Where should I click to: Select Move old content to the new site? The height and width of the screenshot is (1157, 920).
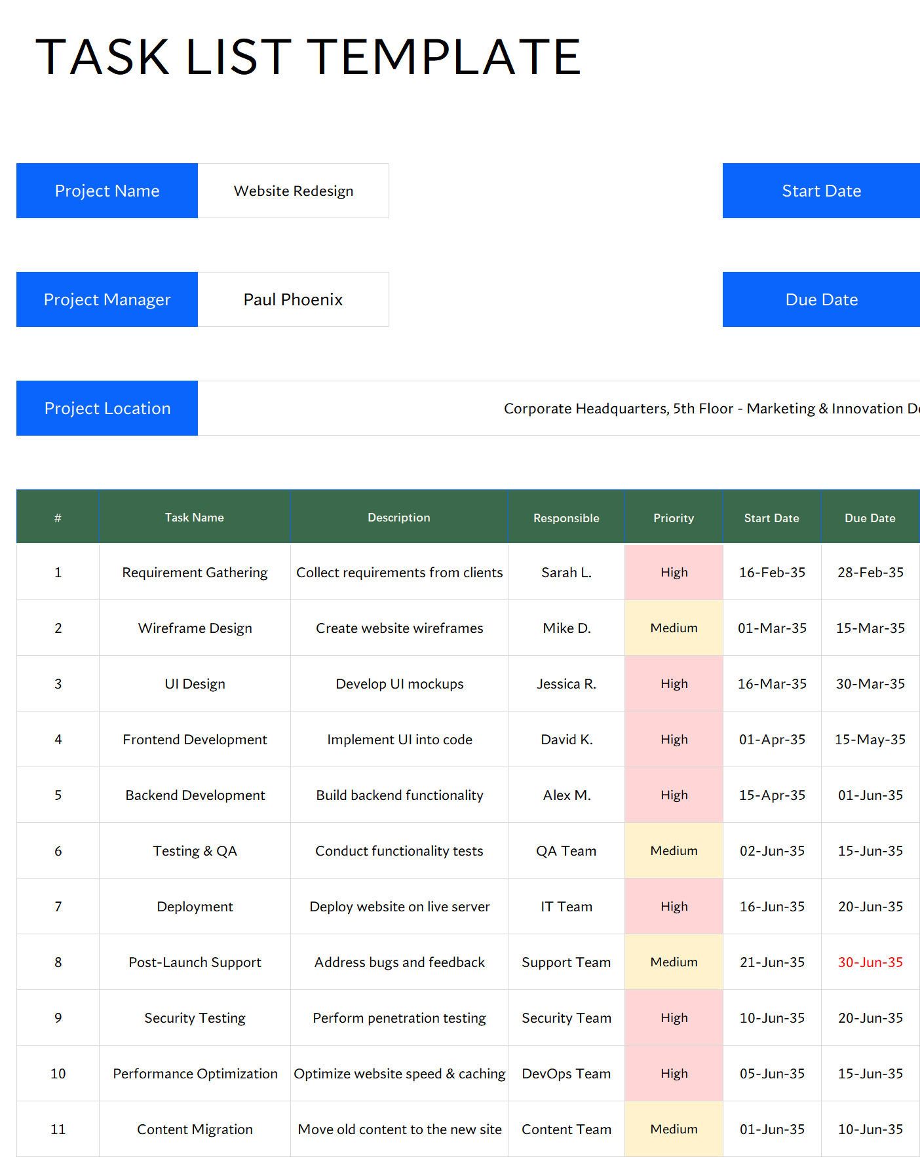pyautogui.click(x=399, y=1129)
